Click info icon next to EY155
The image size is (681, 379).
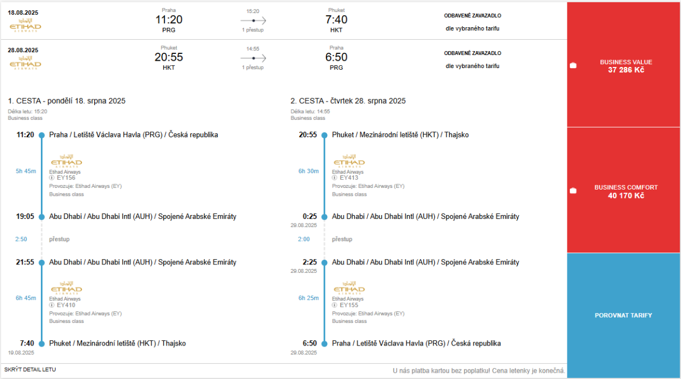click(334, 305)
